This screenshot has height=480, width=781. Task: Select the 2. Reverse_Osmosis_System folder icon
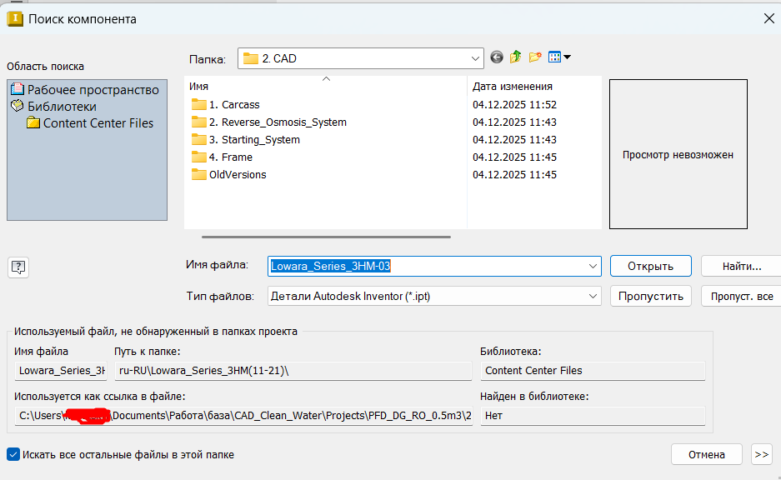point(198,122)
